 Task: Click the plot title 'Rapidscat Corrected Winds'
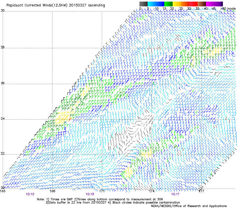29,5
